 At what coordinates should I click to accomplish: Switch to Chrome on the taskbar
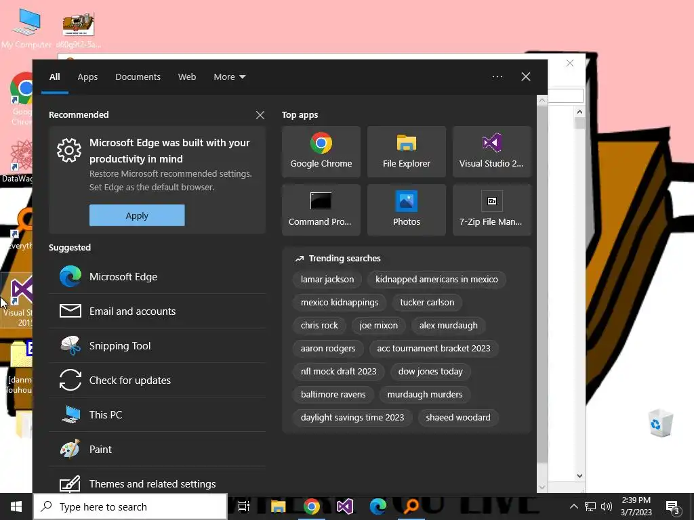click(x=312, y=506)
